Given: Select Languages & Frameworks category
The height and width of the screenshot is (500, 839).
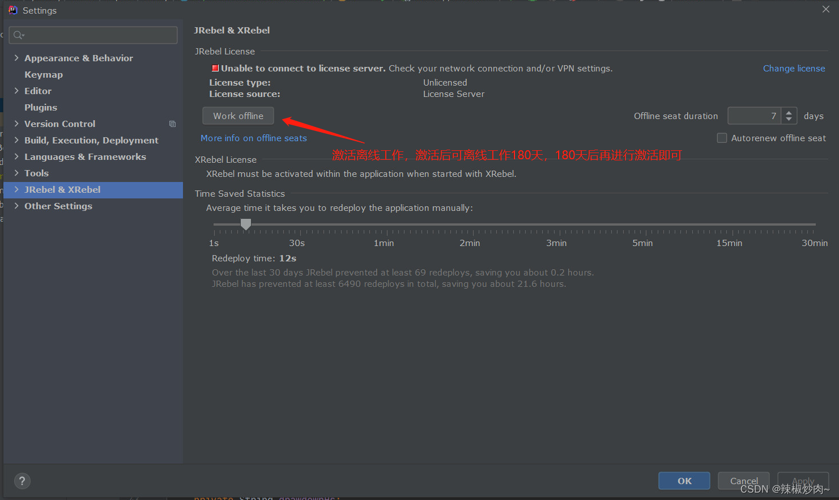Looking at the screenshot, I should (x=85, y=156).
